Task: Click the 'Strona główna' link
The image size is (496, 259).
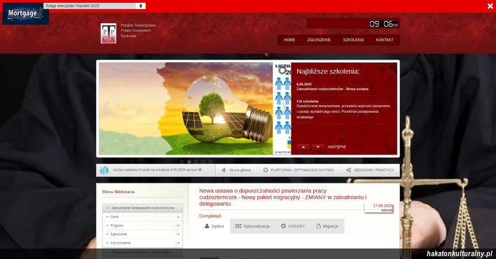Action: (x=240, y=170)
